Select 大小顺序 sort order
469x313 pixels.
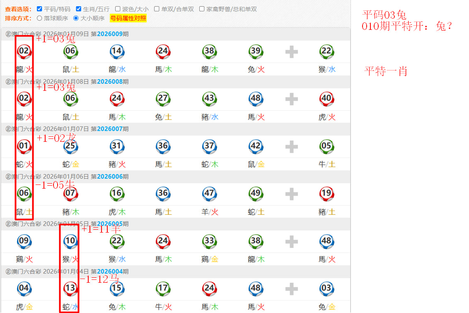76,18
